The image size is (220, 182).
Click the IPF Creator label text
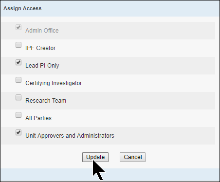[40, 48]
